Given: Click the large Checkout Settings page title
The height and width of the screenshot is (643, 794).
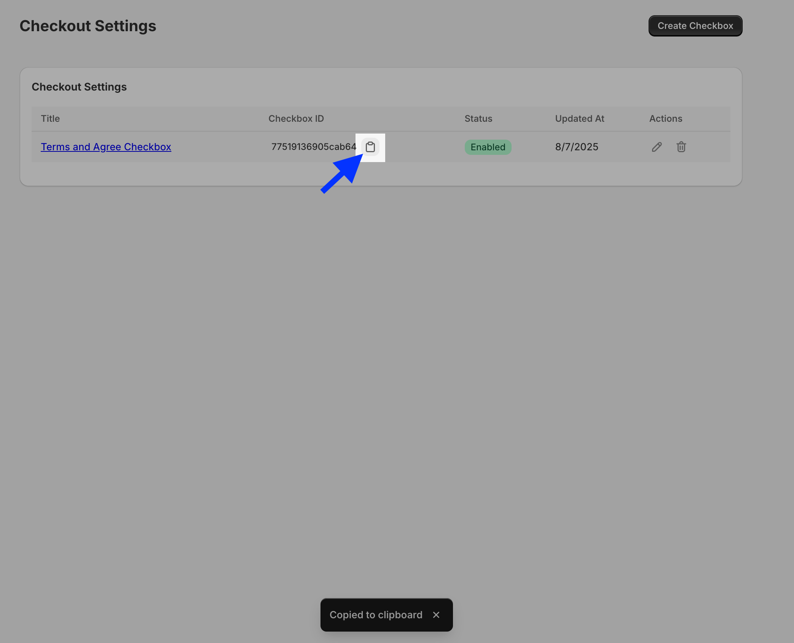Looking at the screenshot, I should coord(88,26).
